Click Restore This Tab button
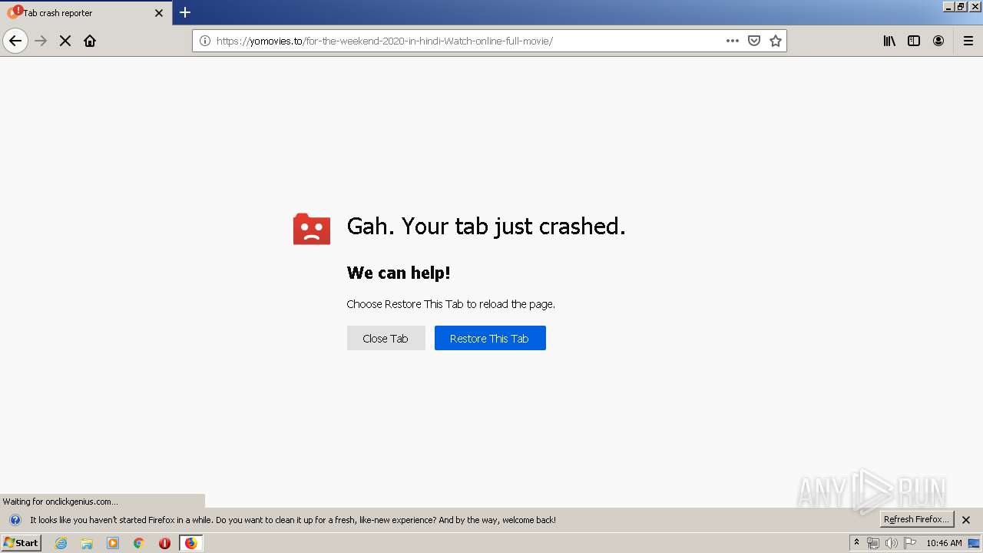 click(x=490, y=338)
